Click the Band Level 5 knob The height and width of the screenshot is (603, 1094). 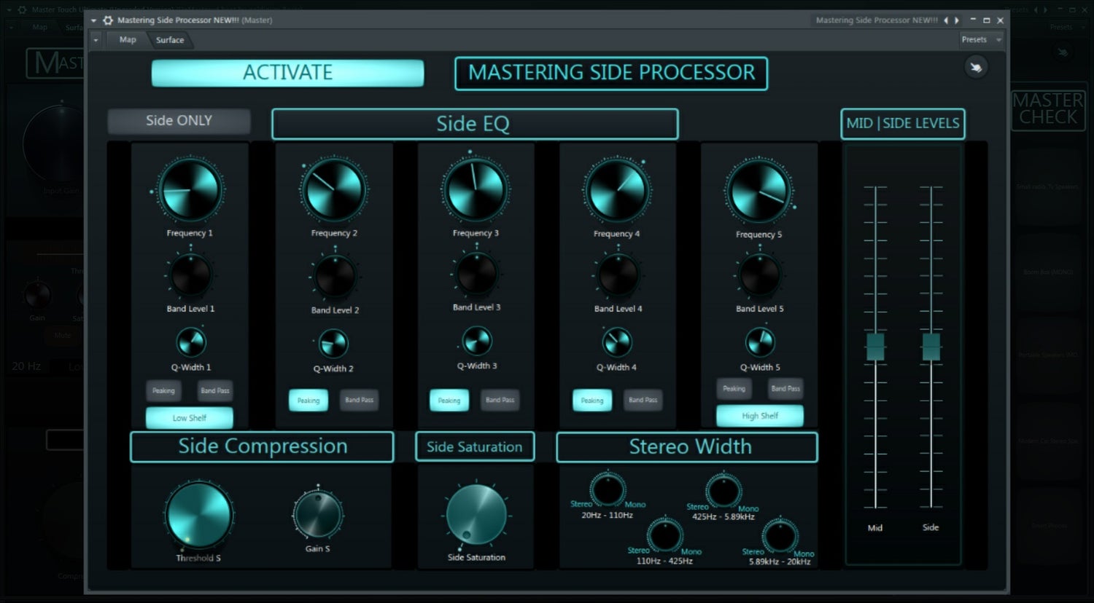pyautogui.click(x=759, y=275)
